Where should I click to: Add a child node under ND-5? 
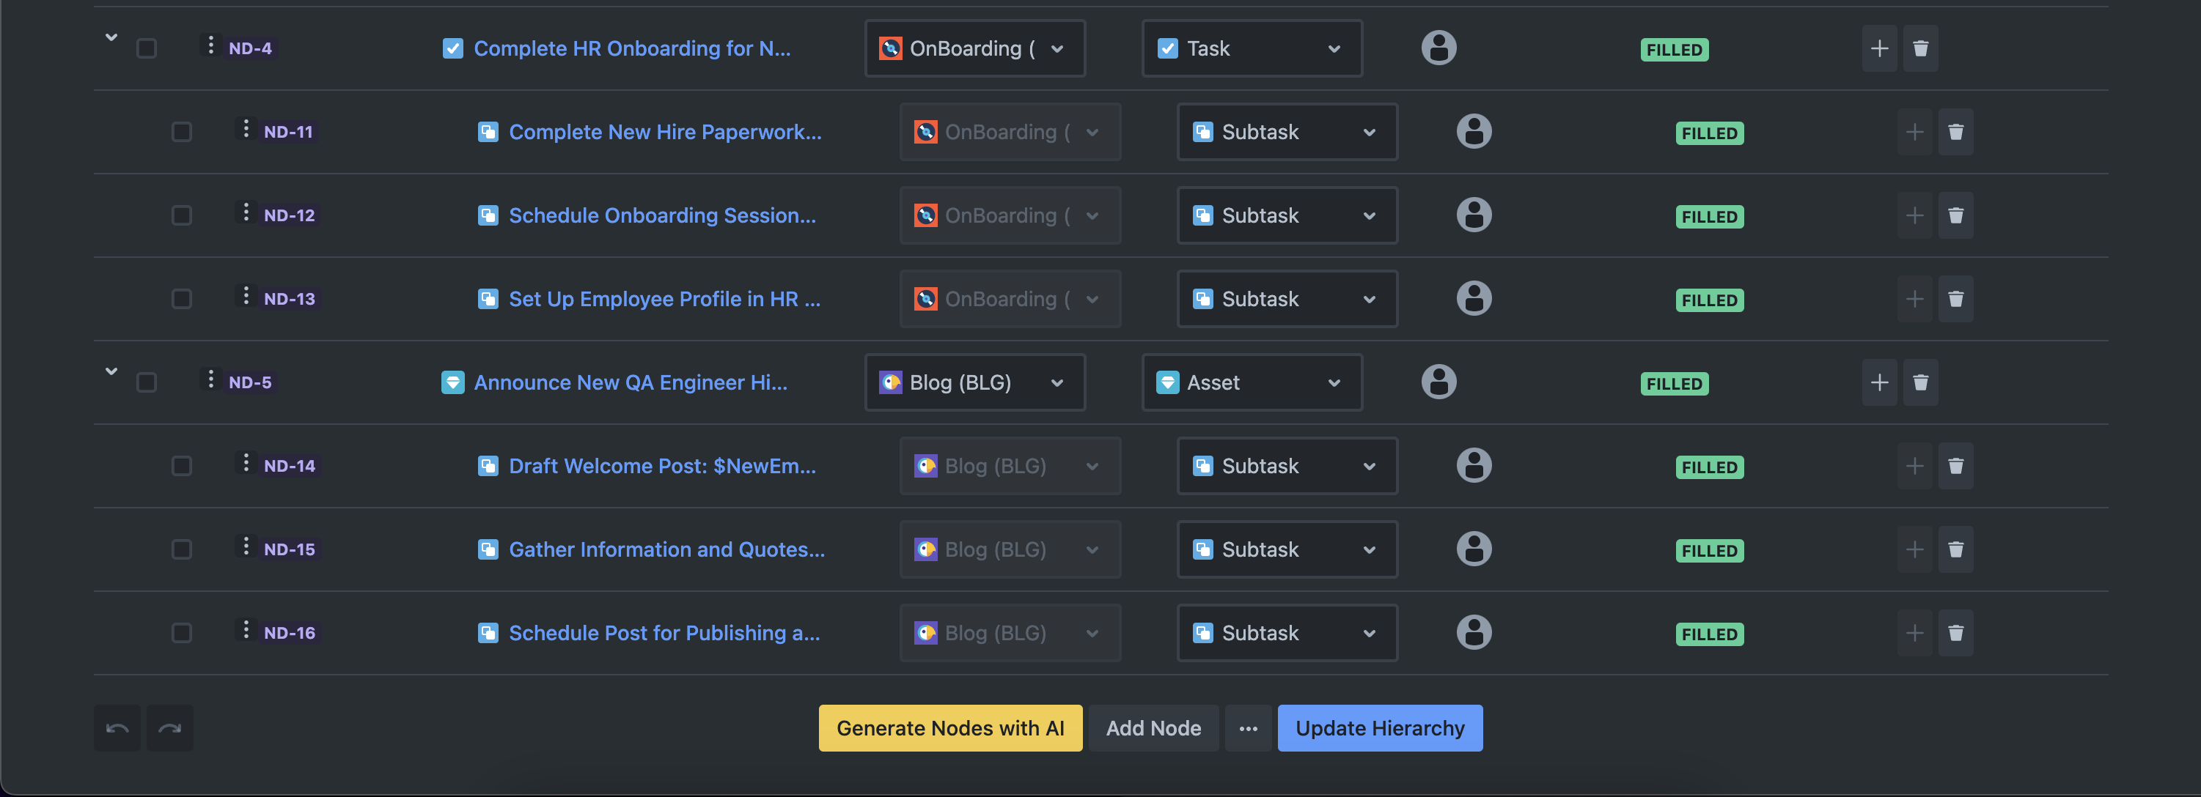1879,382
